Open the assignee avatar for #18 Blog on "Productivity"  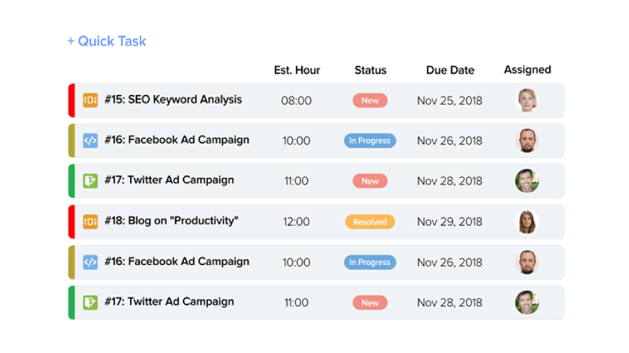tap(527, 222)
